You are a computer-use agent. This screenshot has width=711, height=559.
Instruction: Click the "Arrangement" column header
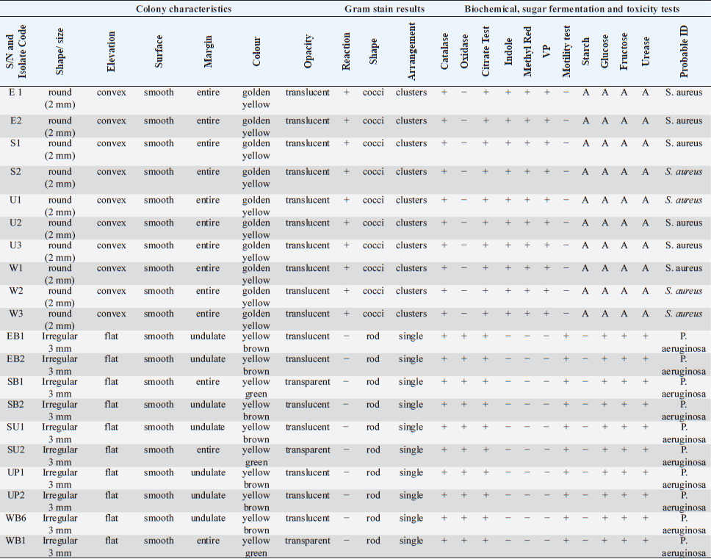point(411,51)
